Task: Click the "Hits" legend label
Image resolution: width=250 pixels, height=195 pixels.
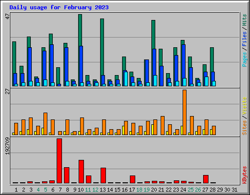Action: coord(244,20)
